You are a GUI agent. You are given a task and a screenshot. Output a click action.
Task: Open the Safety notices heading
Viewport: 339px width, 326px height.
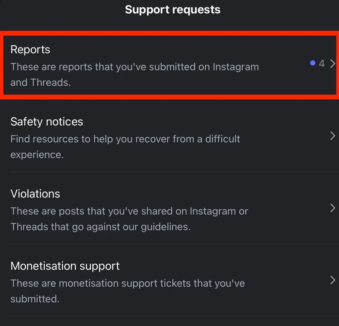47,122
